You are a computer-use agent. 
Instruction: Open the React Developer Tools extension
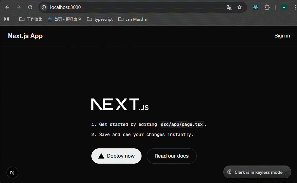tap(255, 7)
